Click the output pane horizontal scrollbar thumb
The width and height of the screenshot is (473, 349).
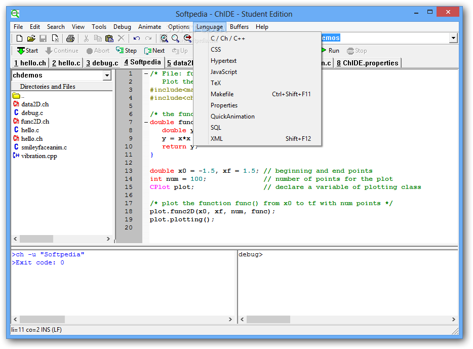tap(42, 319)
